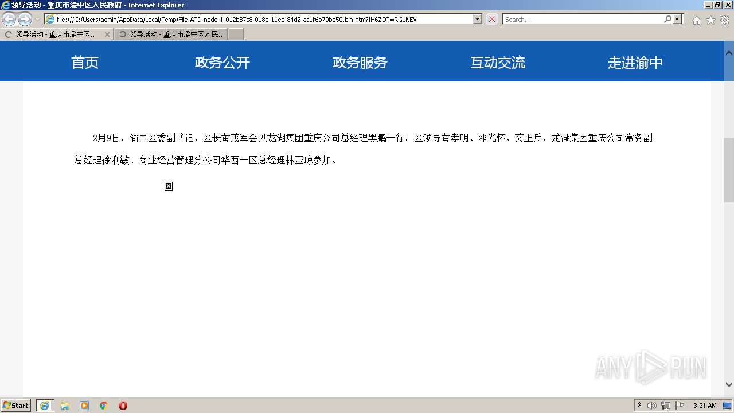Click the broken image placeholder icon

[x=169, y=186]
